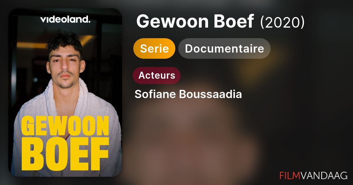Image resolution: width=353 pixels, height=185 pixels.
Task: Select the Serie tag
Action: (x=154, y=48)
